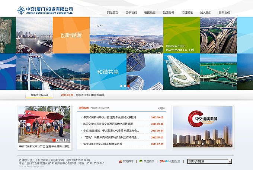Go to 网站首页 in the navigation
Screen dimensions: 253x170
coord(112,13)
